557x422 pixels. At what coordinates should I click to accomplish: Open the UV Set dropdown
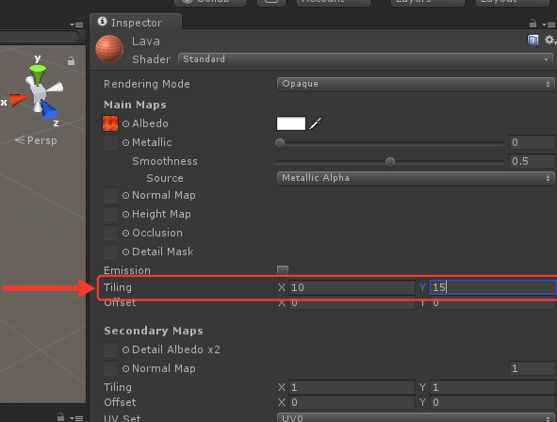point(416,417)
